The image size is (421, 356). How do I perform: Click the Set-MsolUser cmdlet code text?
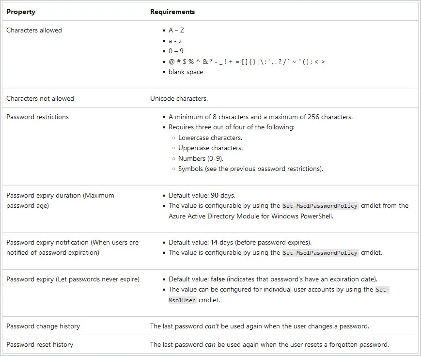tap(279, 295)
